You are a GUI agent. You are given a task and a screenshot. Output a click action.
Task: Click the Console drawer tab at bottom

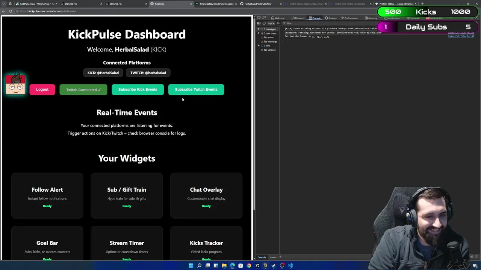(262, 257)
